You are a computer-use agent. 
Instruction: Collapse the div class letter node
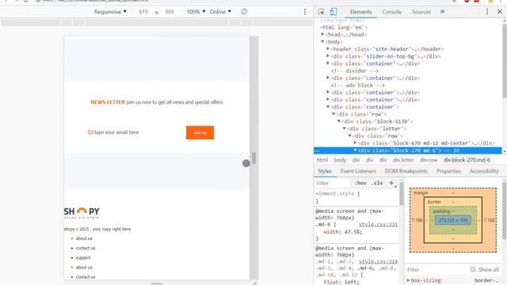[x=345, y=128]
